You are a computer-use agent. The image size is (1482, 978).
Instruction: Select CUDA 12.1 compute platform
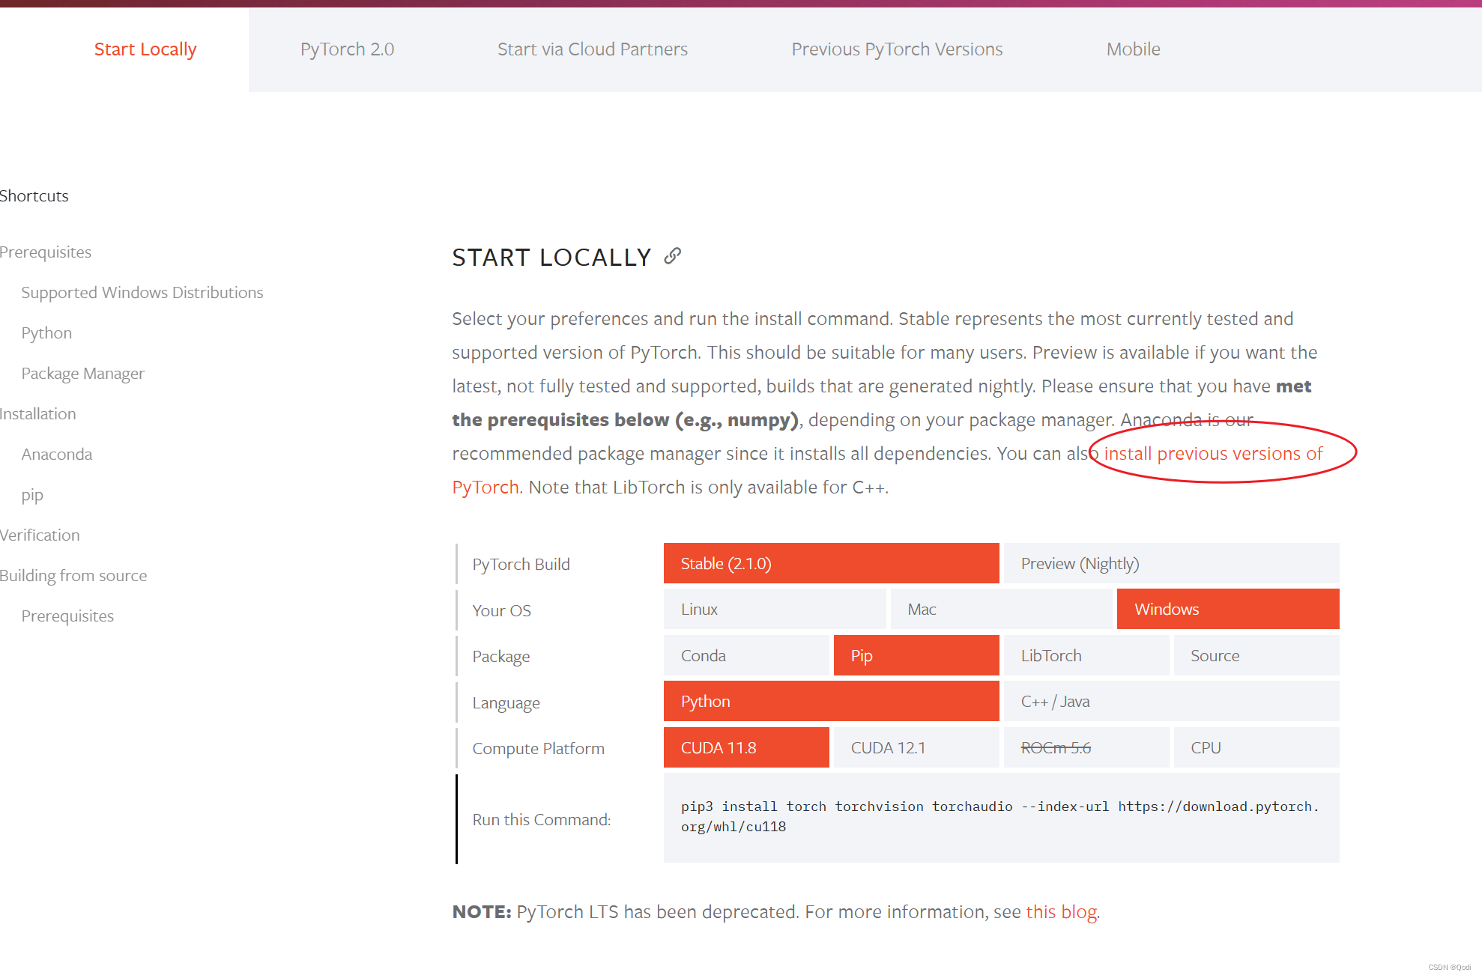[915, 747]
